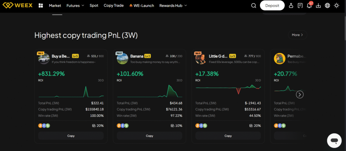Open the Spot menu item
Screen dimensions: 346x151
(x=94, y=5)
